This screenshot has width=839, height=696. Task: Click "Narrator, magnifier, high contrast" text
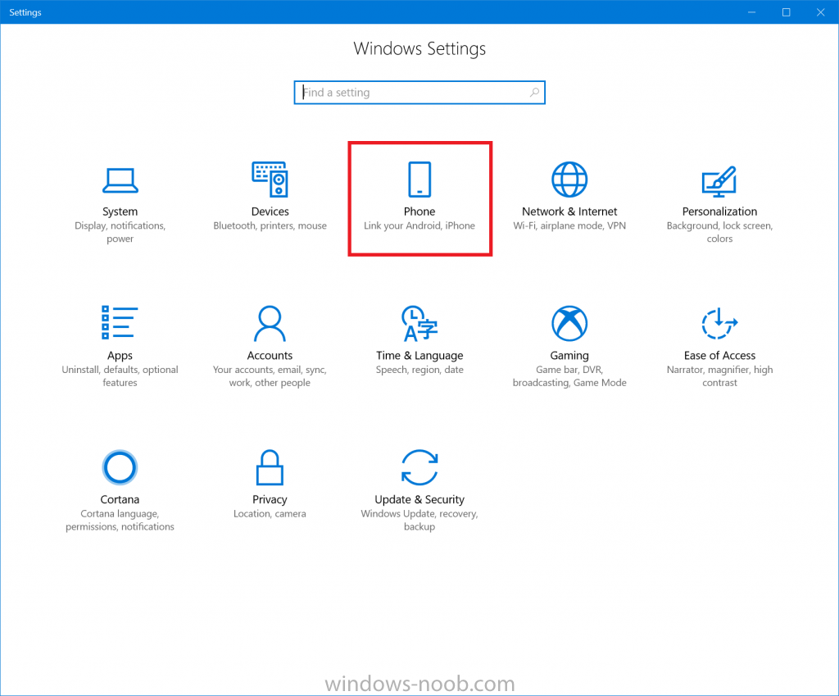tap(719, 376)
